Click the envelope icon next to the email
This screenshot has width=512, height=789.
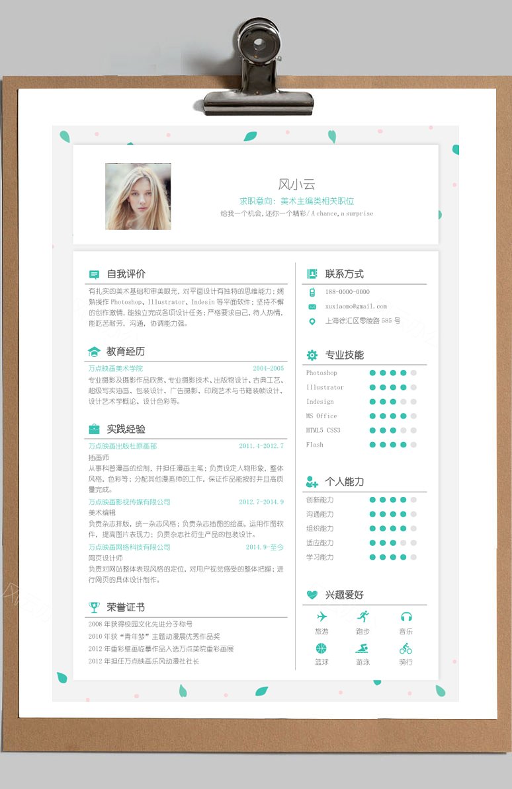pyautogui.click(x=312, y=307)
